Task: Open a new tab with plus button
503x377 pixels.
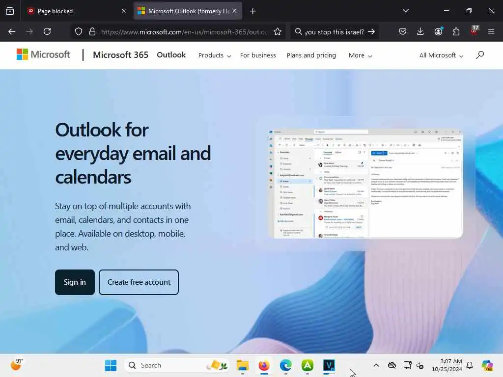Action: (253, 11)
